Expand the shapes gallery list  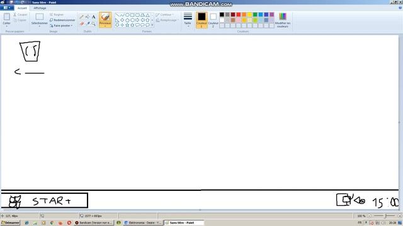tap(152, 25)
